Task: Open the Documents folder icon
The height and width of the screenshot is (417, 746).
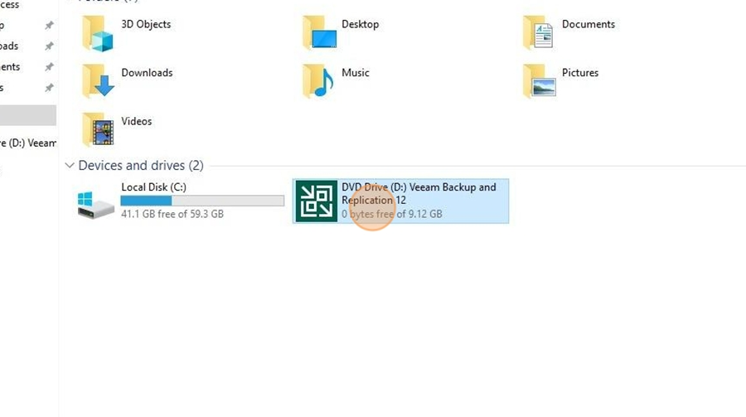Action: [x=538, y=33]
